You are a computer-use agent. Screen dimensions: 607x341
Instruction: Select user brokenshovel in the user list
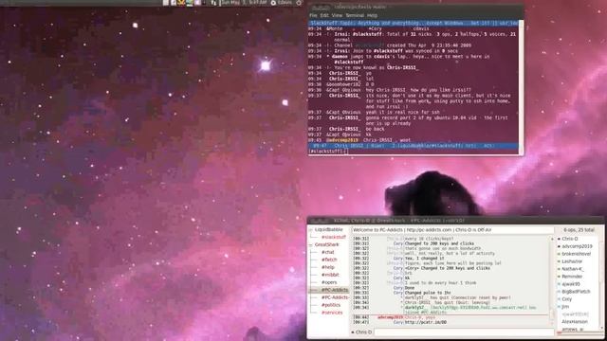pos(576,254)
